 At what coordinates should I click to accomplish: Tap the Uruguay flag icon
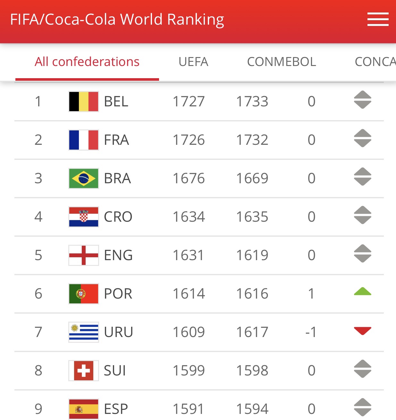click(x=84, y=332)
